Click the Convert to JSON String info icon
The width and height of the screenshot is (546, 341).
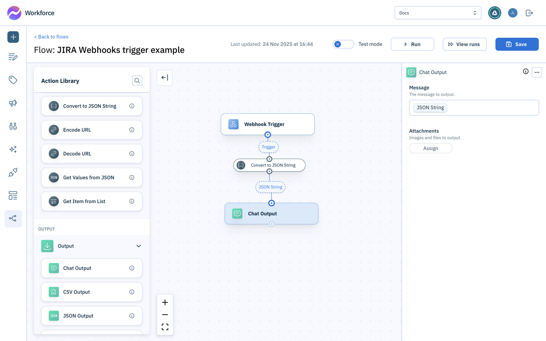[132, 106]
